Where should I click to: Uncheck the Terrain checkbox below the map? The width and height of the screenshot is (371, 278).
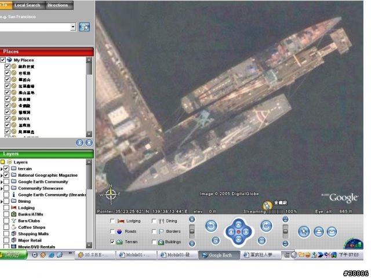click(x=112, y=242)
